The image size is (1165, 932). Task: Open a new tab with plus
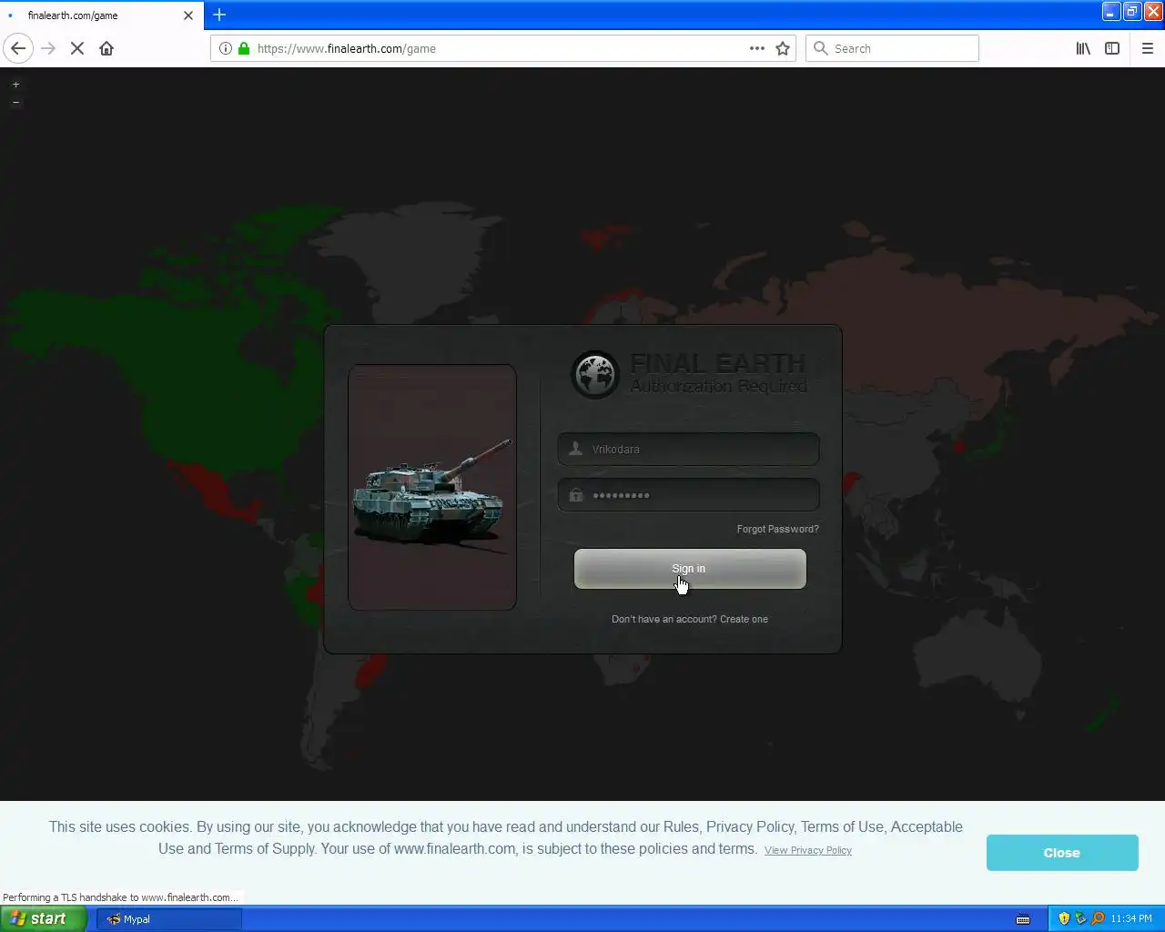tap(219, 15)
